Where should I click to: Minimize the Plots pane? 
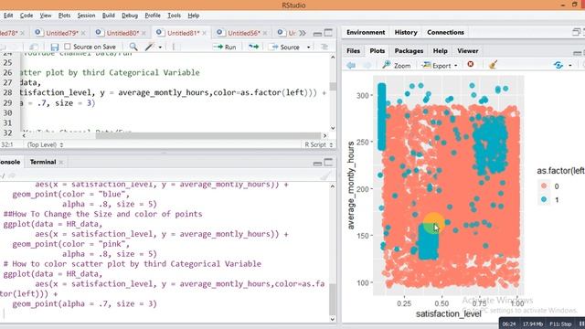tap(577, 53)
